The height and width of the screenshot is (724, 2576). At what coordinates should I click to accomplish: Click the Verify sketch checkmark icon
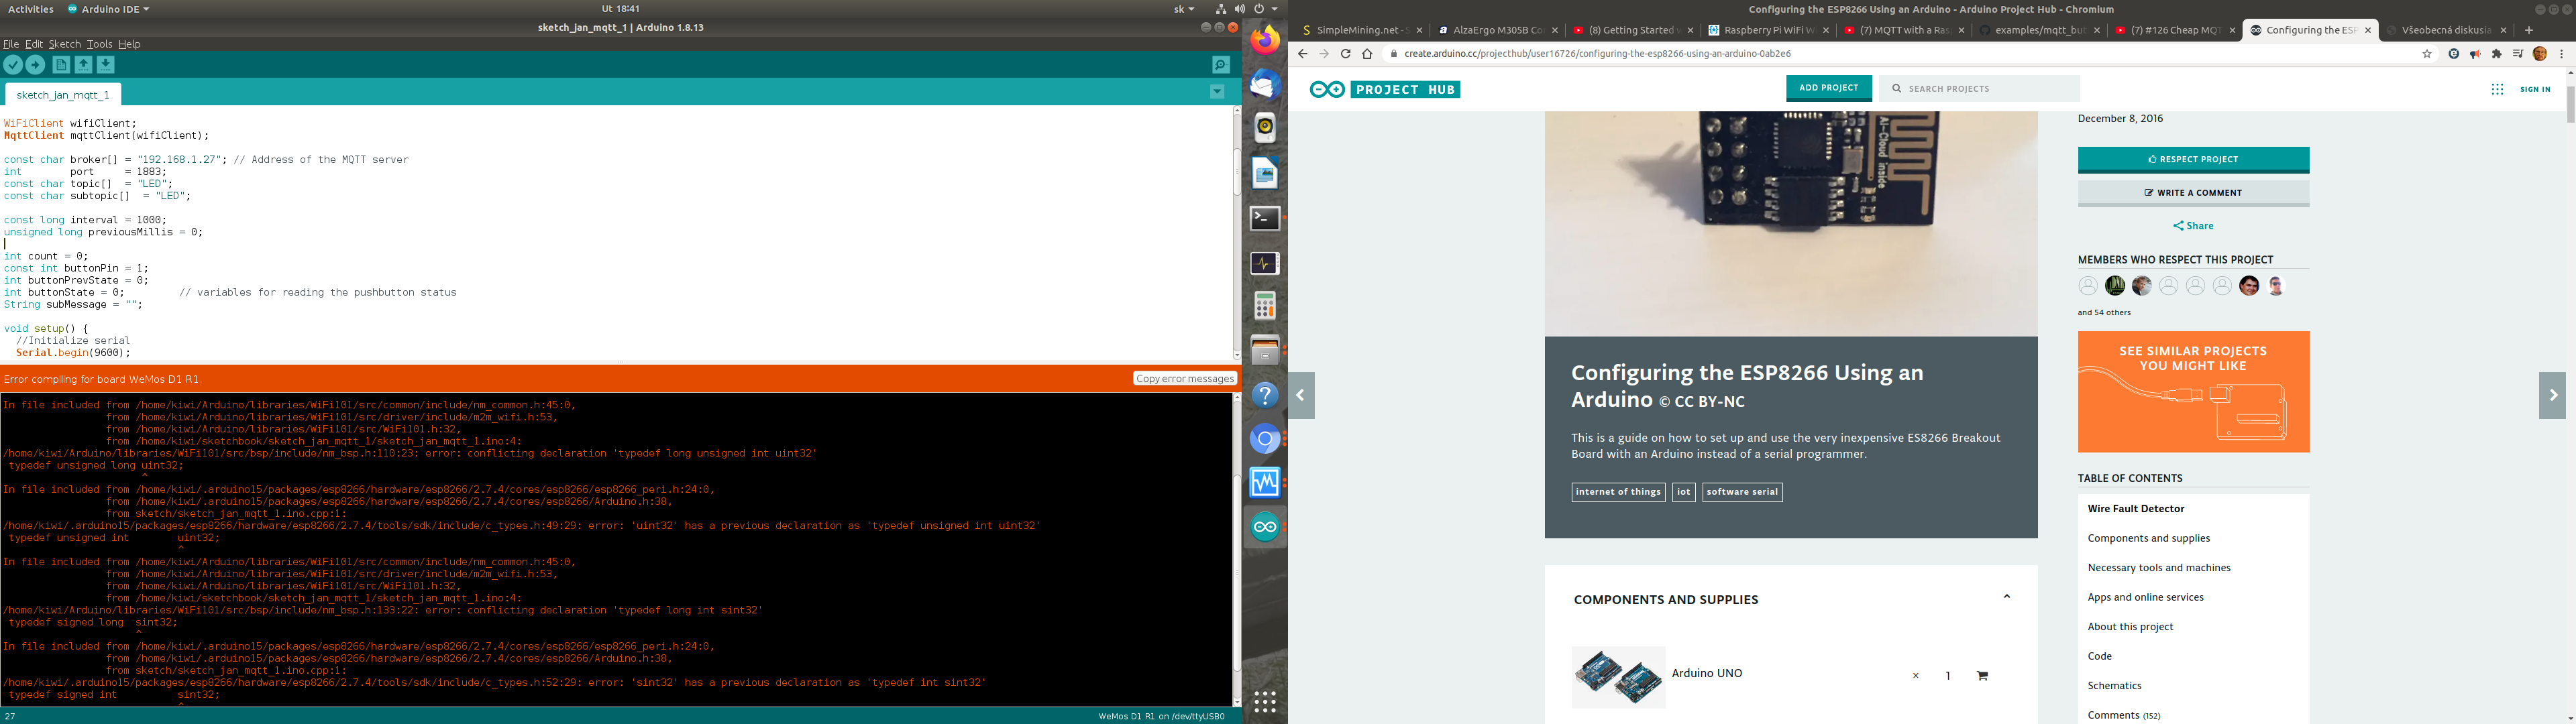[x=13, y=65]
